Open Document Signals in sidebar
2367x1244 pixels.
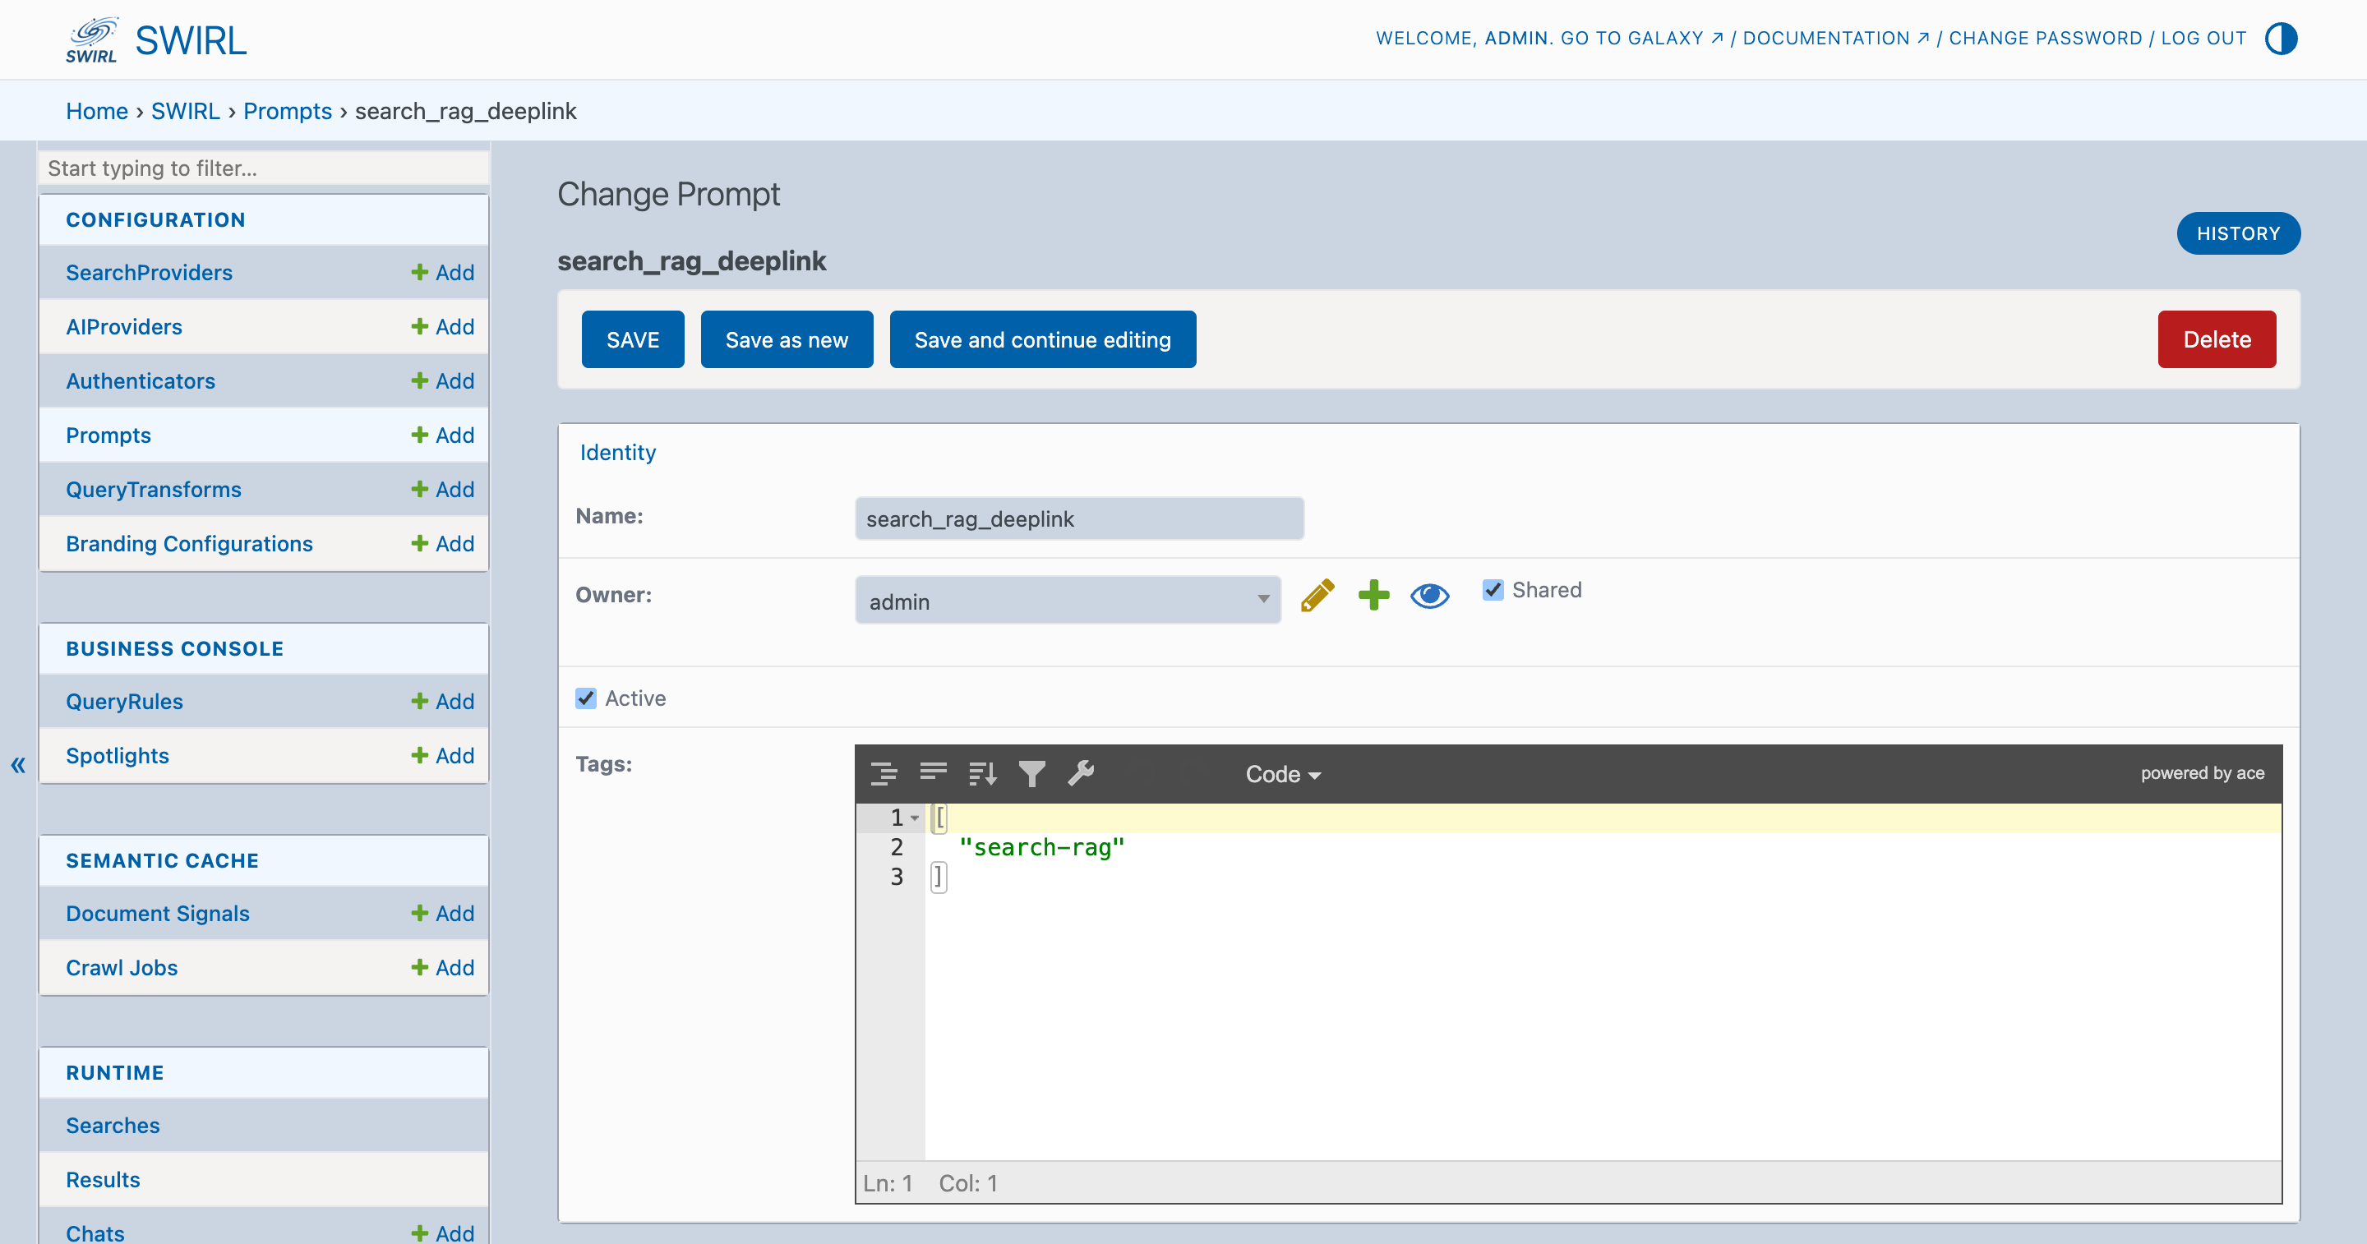pos(158,915)
